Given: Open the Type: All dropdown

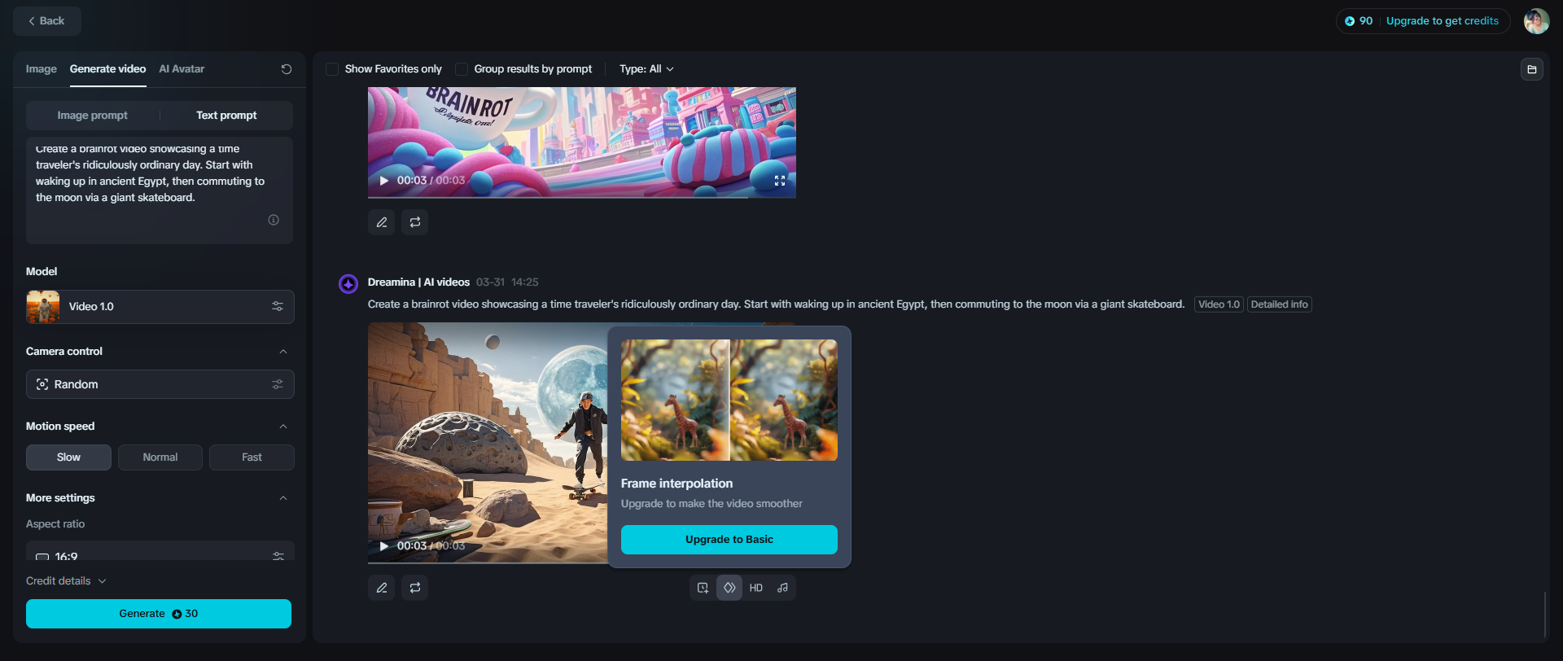Looking at the screenshot, I should (646, 69).
